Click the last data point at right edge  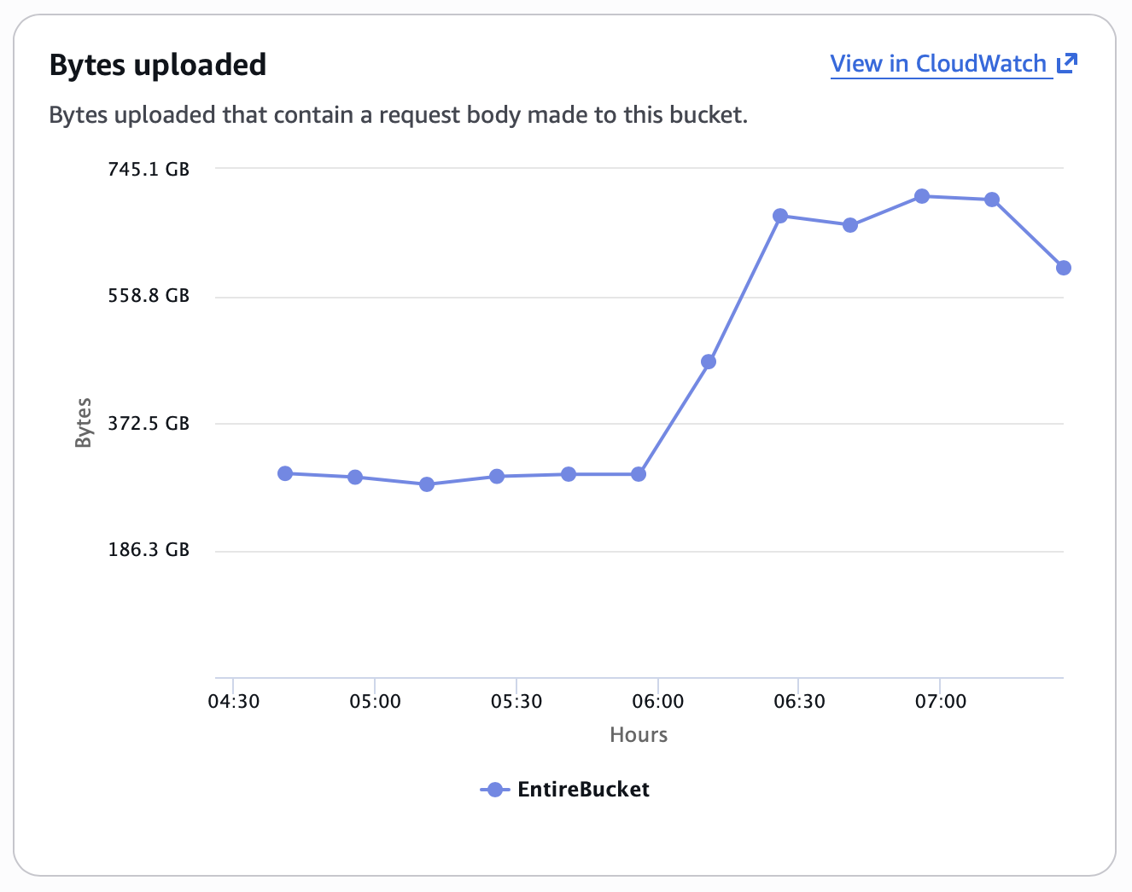click(x=1064, y=268)
